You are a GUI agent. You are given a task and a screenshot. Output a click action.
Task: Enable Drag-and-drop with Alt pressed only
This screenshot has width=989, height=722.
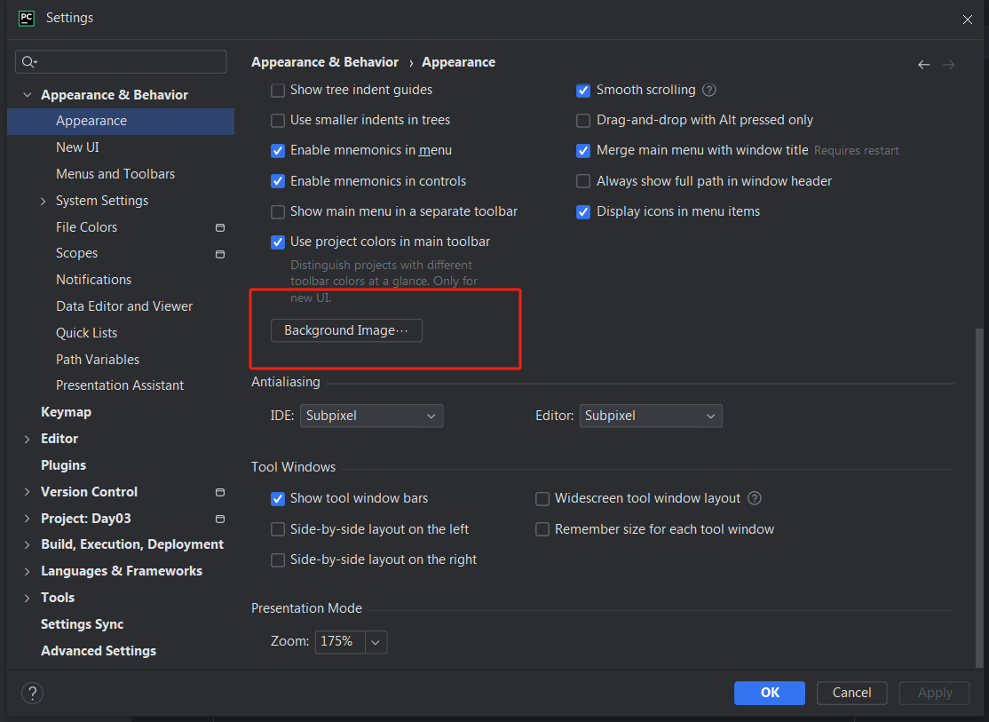[x=583, y=120]
